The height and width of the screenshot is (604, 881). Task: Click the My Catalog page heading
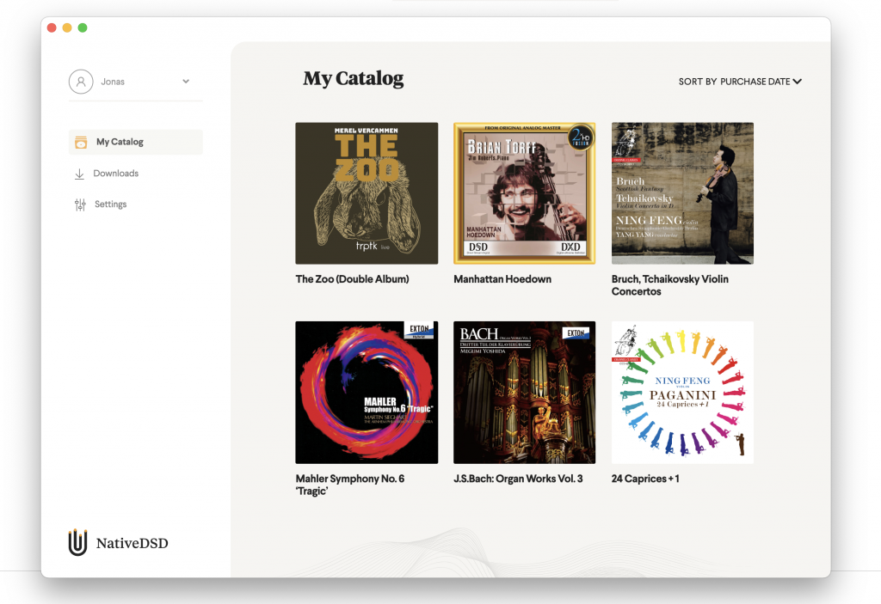coord(354,78)
